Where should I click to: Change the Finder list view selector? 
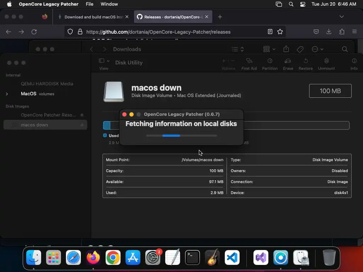238,49
